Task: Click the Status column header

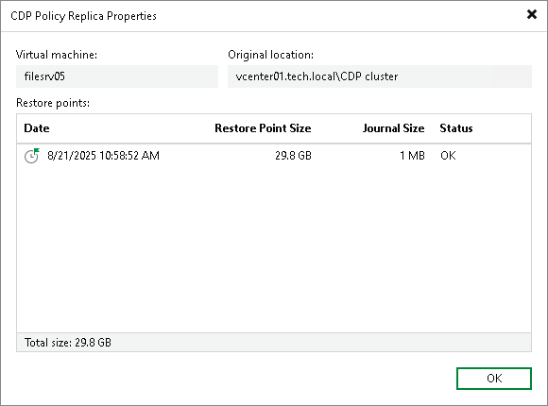Action: coord(456,128)
